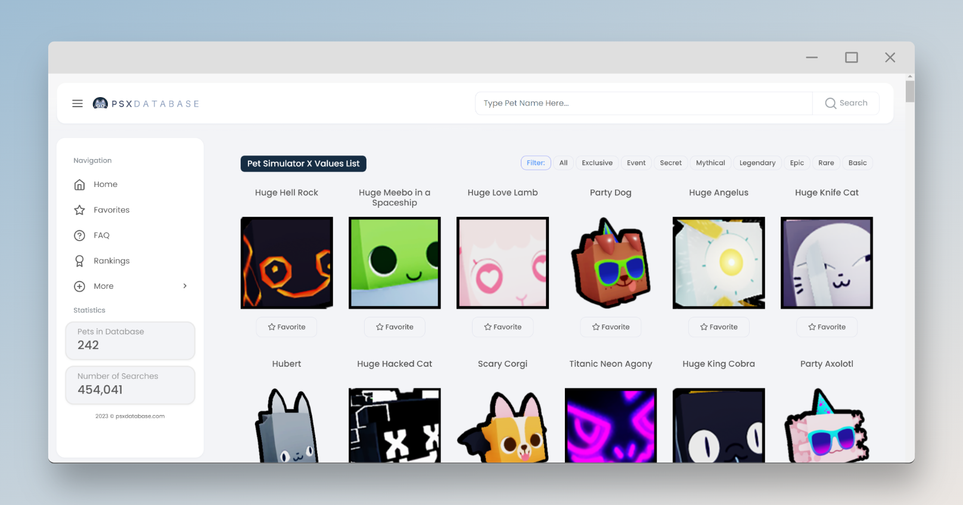Viewport: 963px width, 505px height.
Task: Favorite the Huge Knife Cat pet
Action: tap(827, 327)
